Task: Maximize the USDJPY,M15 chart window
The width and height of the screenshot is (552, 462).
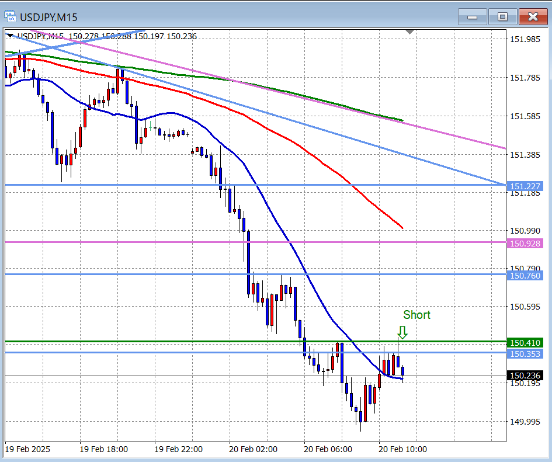Action: pyautogui.click(x=503, y=17)
